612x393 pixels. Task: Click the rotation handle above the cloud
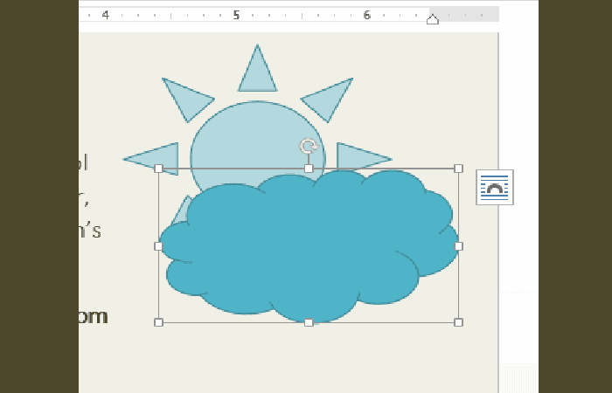(308, 146)
